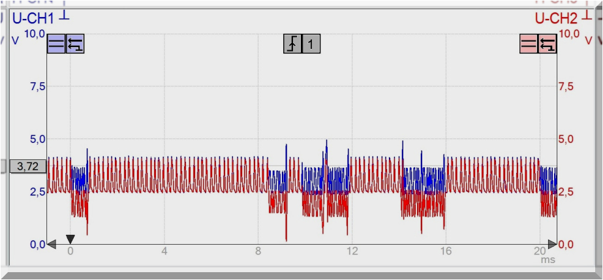Click the blue V unit label for CH1
Screen dimensions: 603x280
(16, 40)
